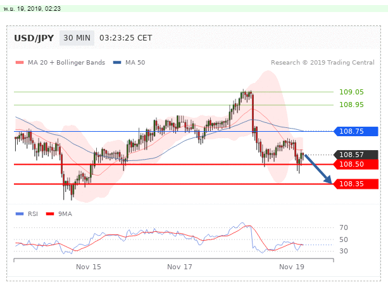
Task: Click the RSI 70 level label
Action: pos(344,227)
